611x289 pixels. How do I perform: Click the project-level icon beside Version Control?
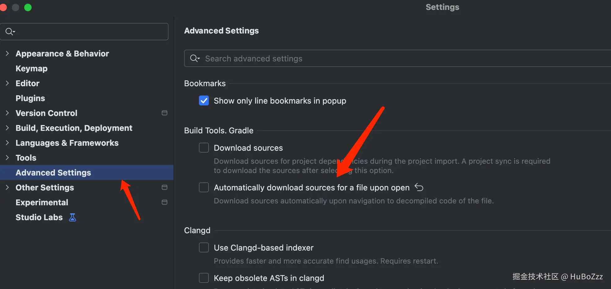pos(165,113)
